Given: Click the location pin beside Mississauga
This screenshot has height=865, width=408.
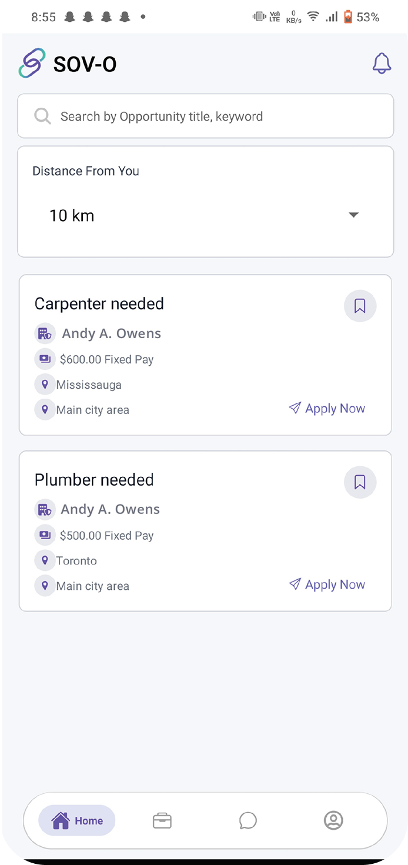Looking at the screenshot, I should click(45, 385).
